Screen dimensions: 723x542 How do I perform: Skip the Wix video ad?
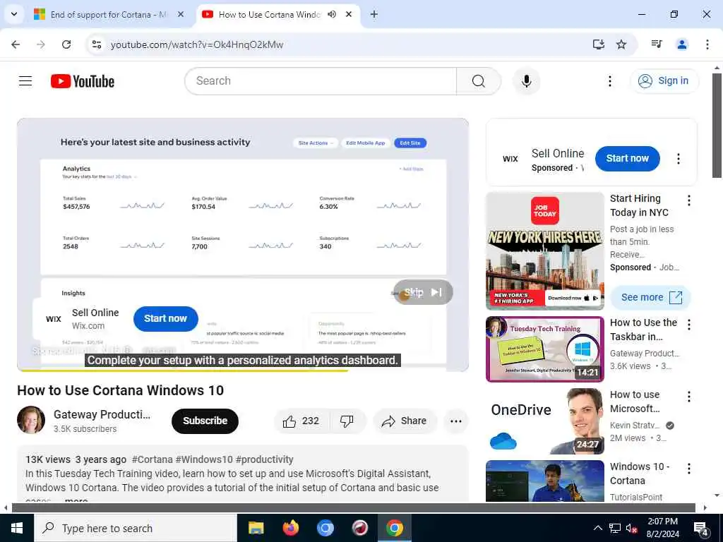pos(423,292)
